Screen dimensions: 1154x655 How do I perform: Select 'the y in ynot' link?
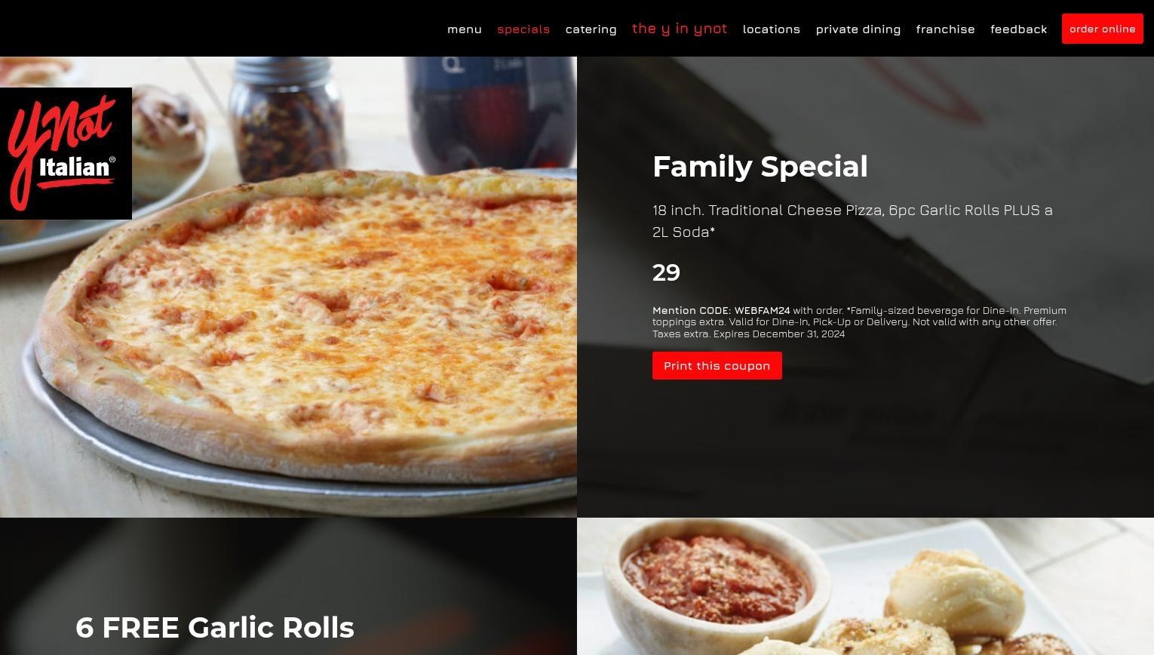tap(680, 29)
